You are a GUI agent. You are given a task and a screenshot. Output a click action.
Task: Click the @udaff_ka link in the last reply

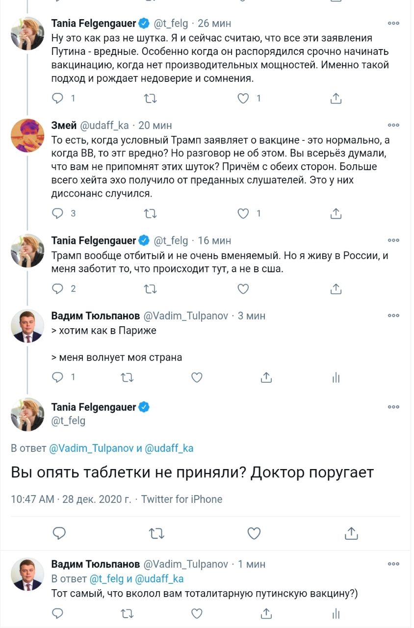pyautogui.click(x=161, y=579)
